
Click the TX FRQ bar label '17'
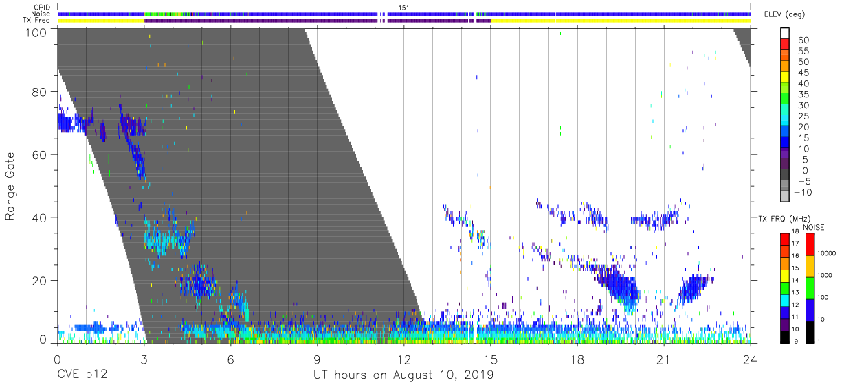point(795,244)
